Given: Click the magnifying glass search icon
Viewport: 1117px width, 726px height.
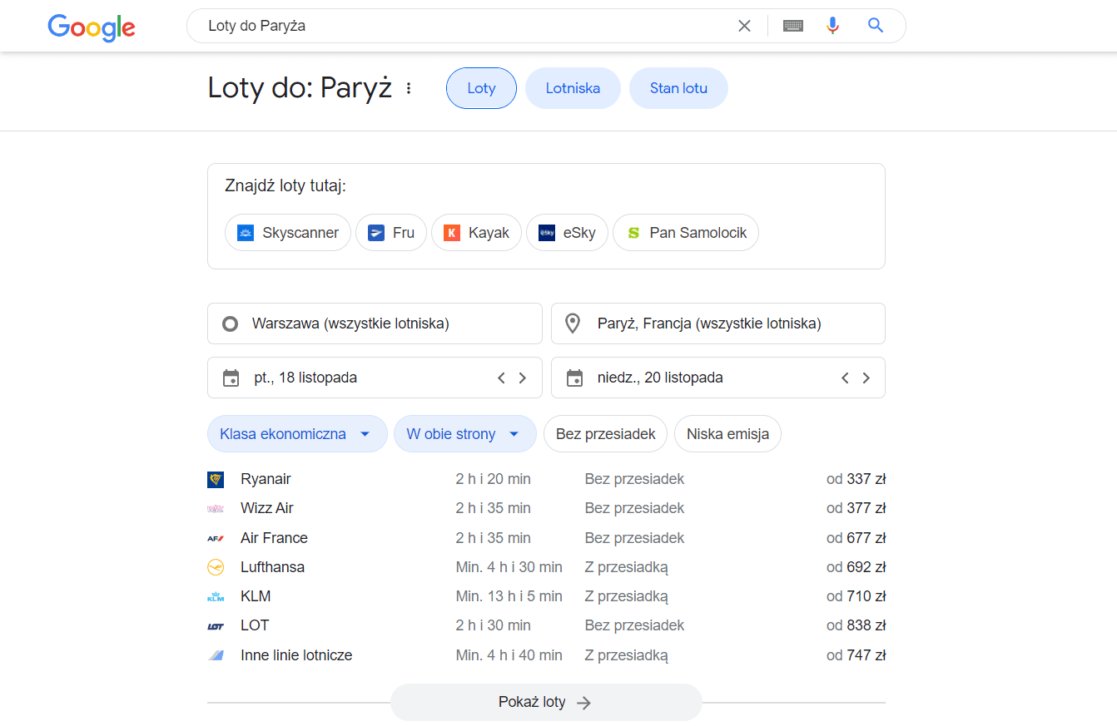Looking at the screenshot, I should tap(876, 26).
